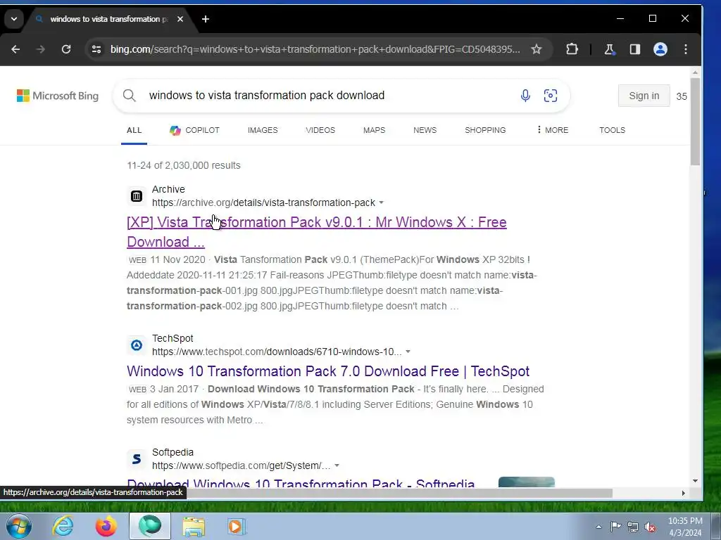Launch Internet Explorer from taskbar

pyautogui.click(x=63, y=526)
